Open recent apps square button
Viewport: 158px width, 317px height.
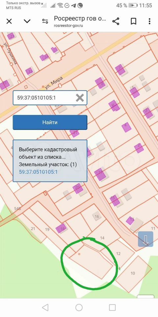tap(112, 307)
